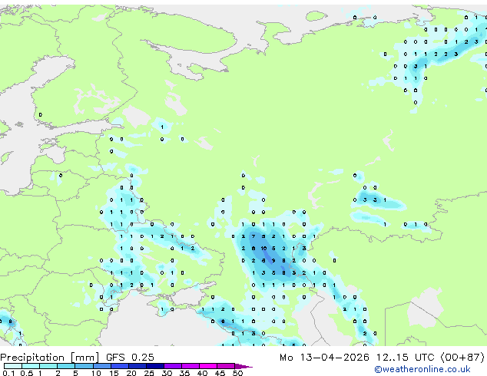Image resolution: width=487 pixels, height=376 pixels.
Task: Select the 2 to 5 mm legend swatch
Action: tap(66, 366)
